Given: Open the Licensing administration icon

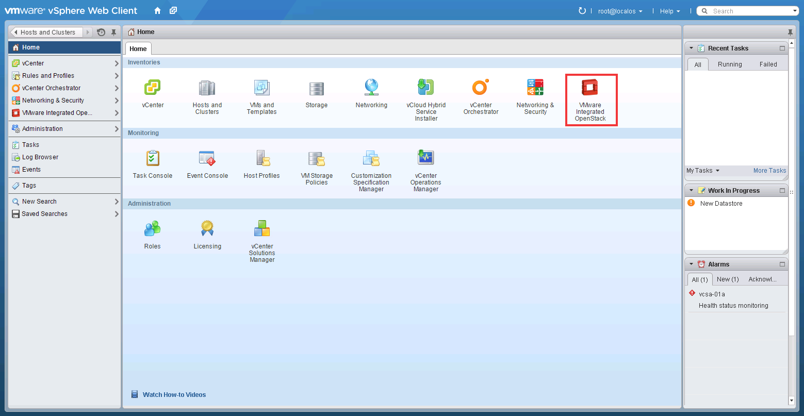Looking at the screenshot, I should pyautogui.click(x=207, y=229).
